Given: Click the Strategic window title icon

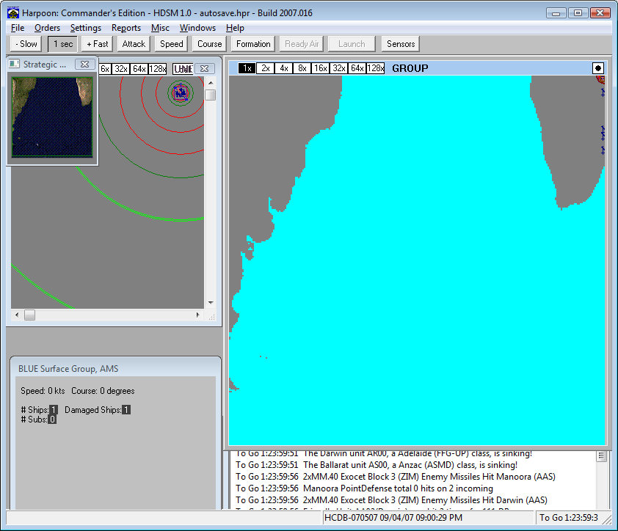Looking at the screenshot, I should coord(15,65).
